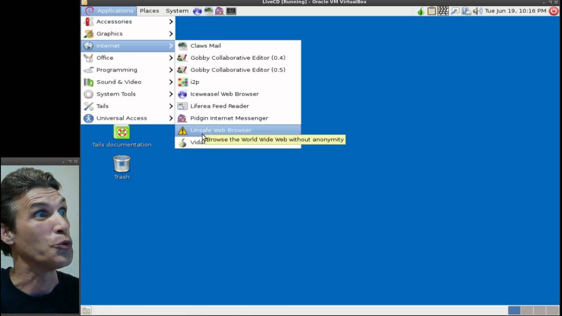Image resolution: width=562 pixels, height=316 pixels.
Task: Open the Applications menu
Action: 109,11
